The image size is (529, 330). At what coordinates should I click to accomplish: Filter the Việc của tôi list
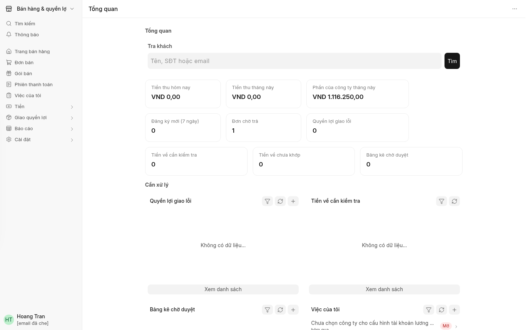[x=429, y=310]
